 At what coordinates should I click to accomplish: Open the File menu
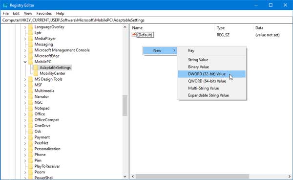[5, 13]
